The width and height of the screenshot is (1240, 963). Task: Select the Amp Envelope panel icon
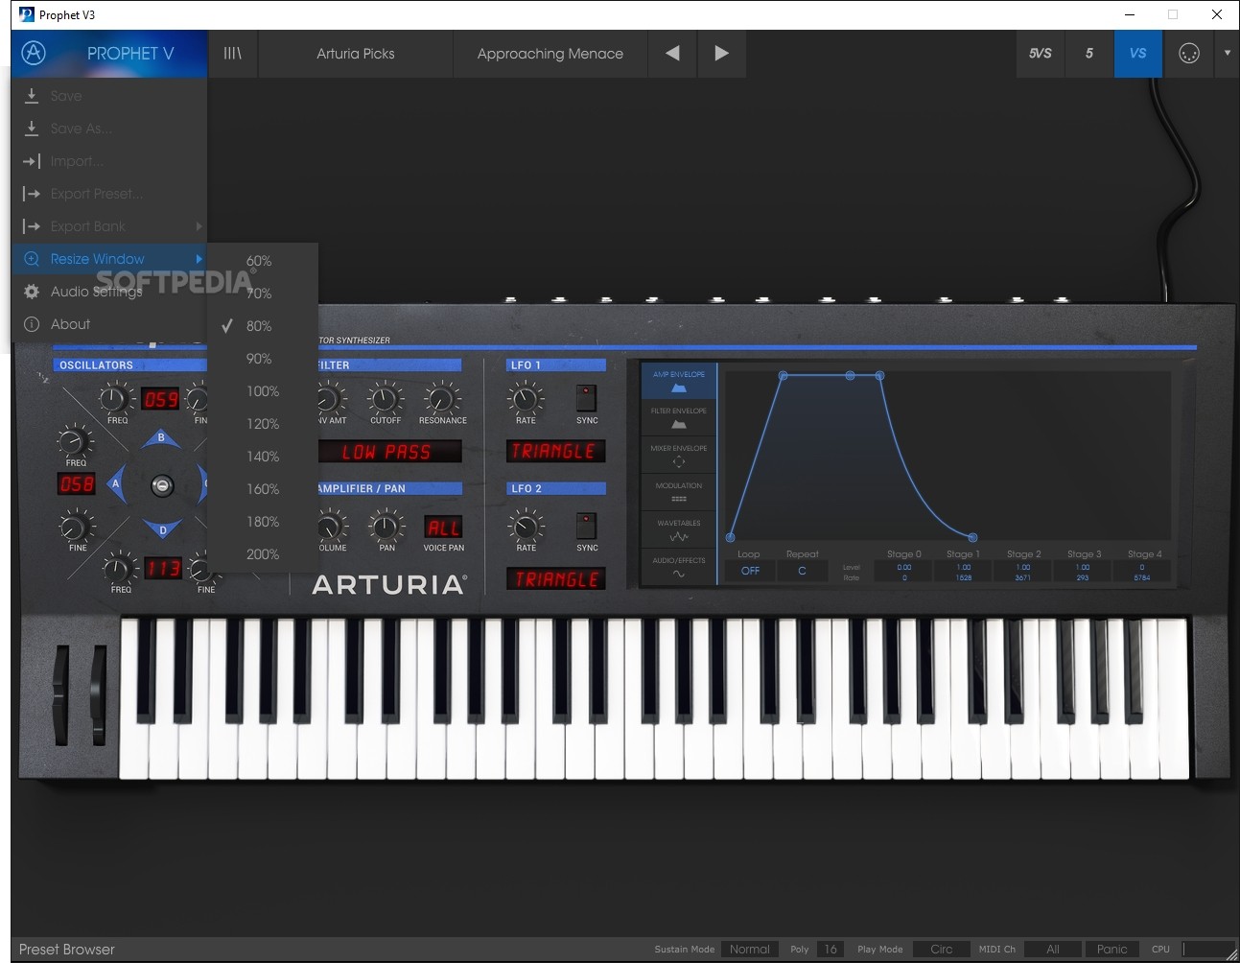pos(679,381)
